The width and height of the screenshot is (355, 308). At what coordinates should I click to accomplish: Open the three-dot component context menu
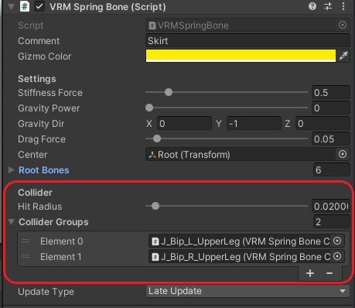pos(343,6)
